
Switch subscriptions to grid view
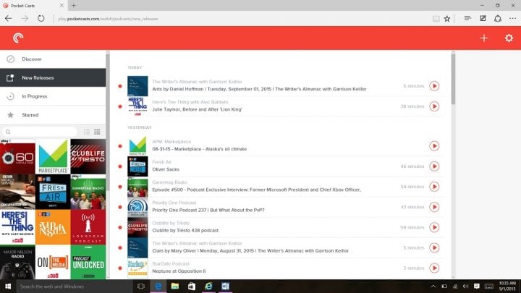click(x=97, y=132)
